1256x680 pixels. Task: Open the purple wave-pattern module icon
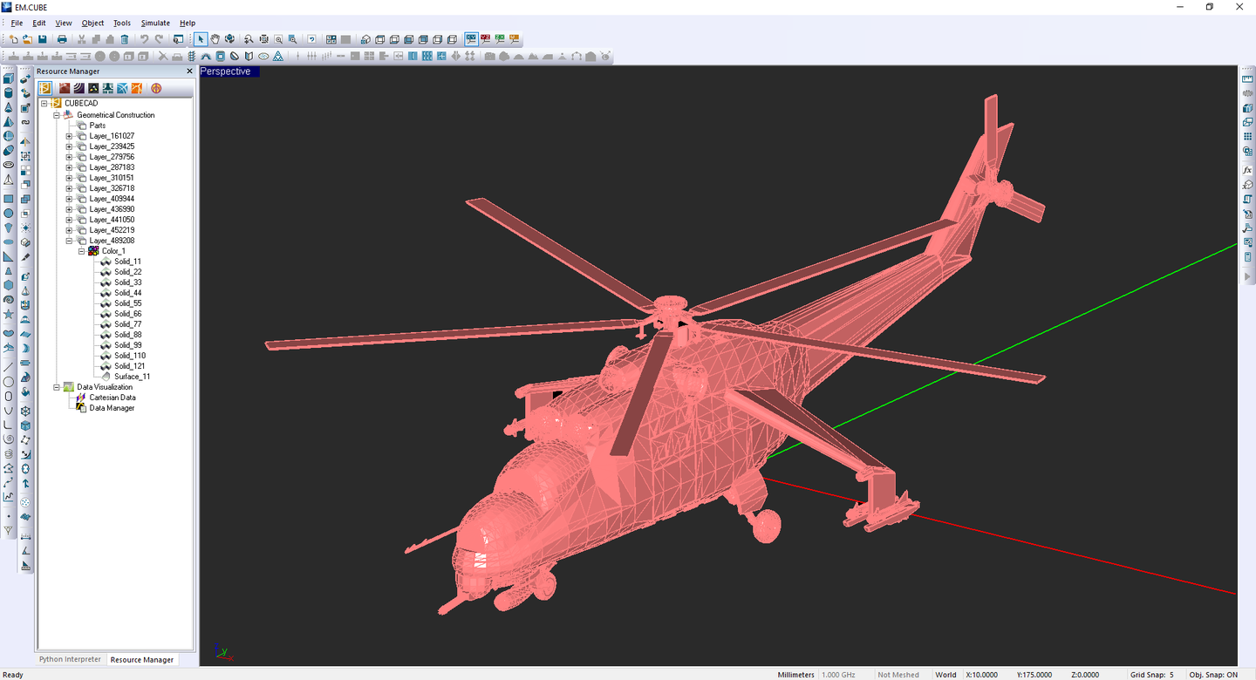78,88
